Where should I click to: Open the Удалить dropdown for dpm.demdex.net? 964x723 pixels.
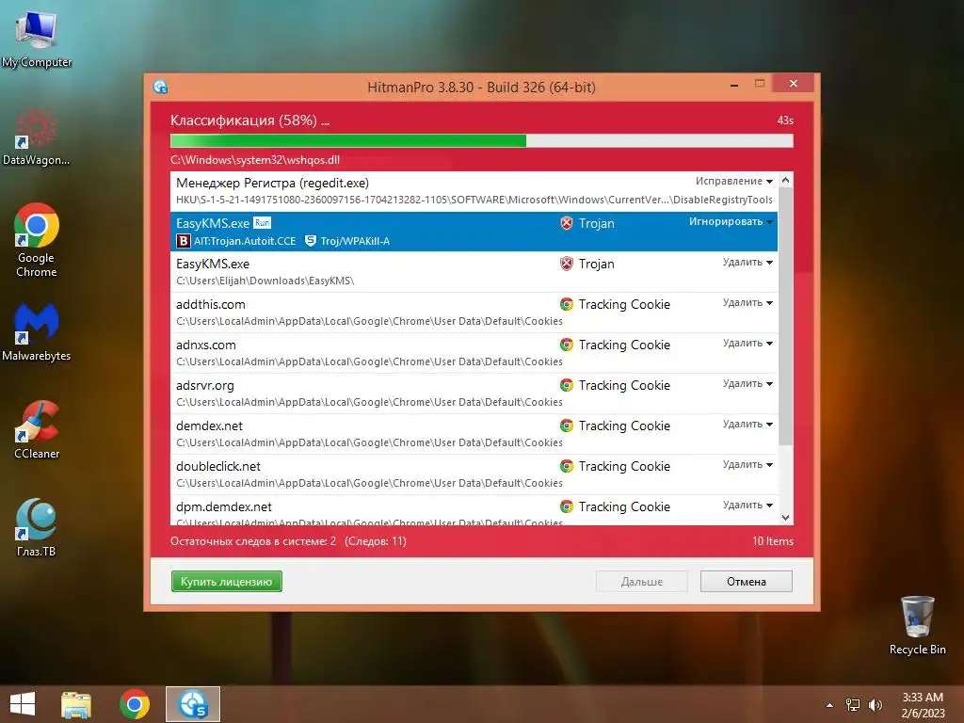tap(747, 506)
